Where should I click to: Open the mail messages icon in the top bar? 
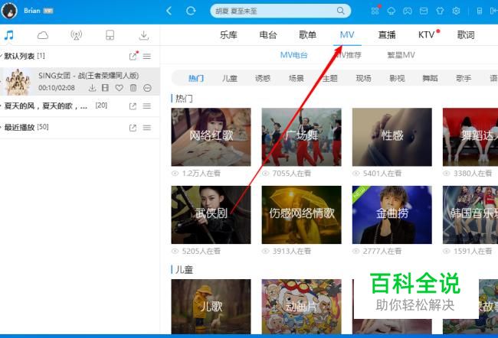(424, 11)
